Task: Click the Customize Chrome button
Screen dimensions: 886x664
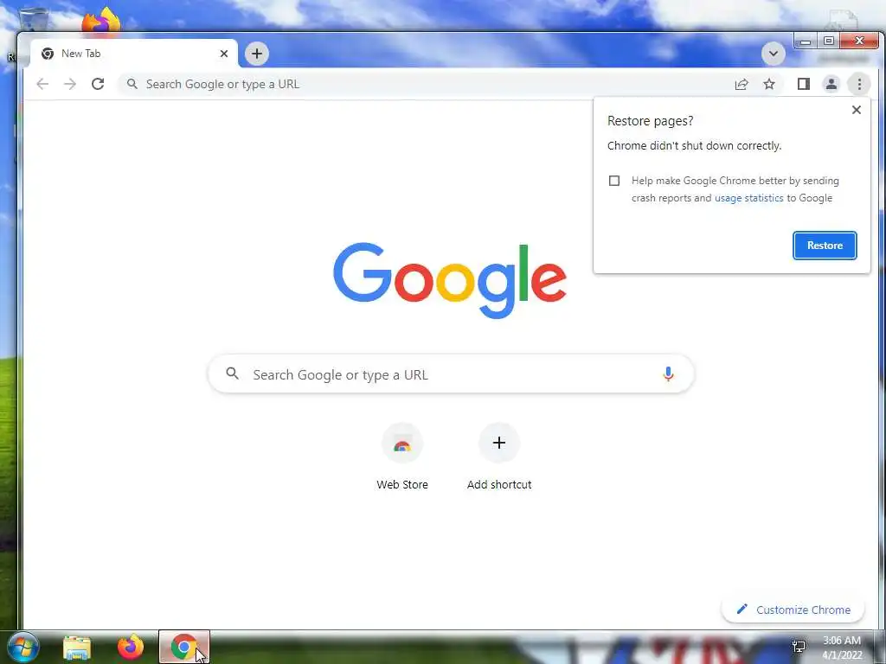Action: pyautogui.click(x=793, y=610)
